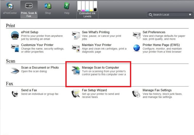194x135 pixels.
Task: Click the Printer Home Page globe icon
Action: 137,48
